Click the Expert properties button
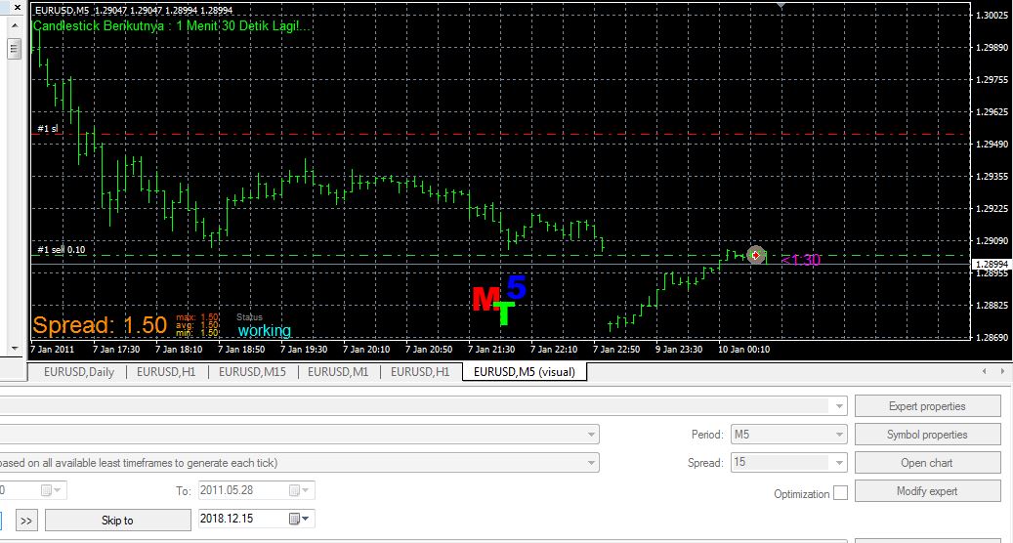 click(x=927, y=406)
